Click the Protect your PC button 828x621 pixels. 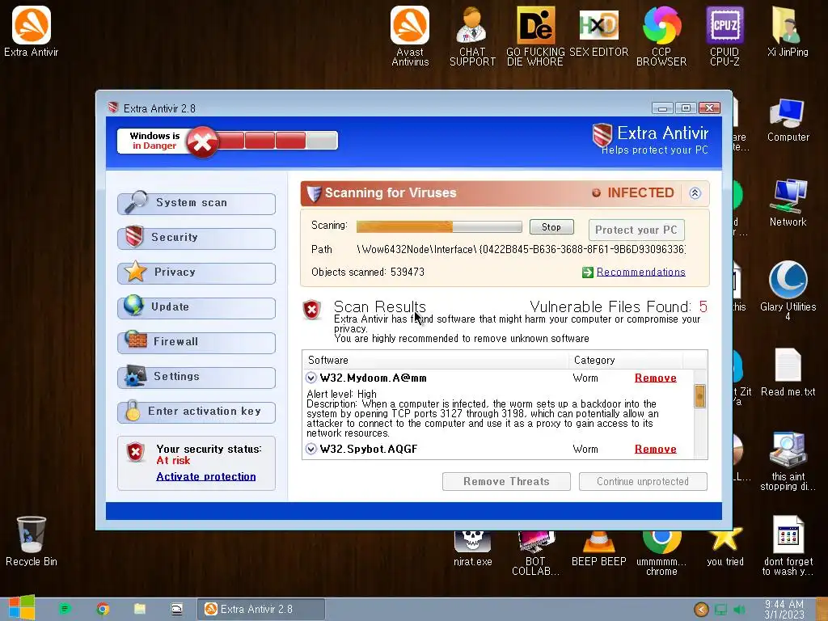[636, 230]
